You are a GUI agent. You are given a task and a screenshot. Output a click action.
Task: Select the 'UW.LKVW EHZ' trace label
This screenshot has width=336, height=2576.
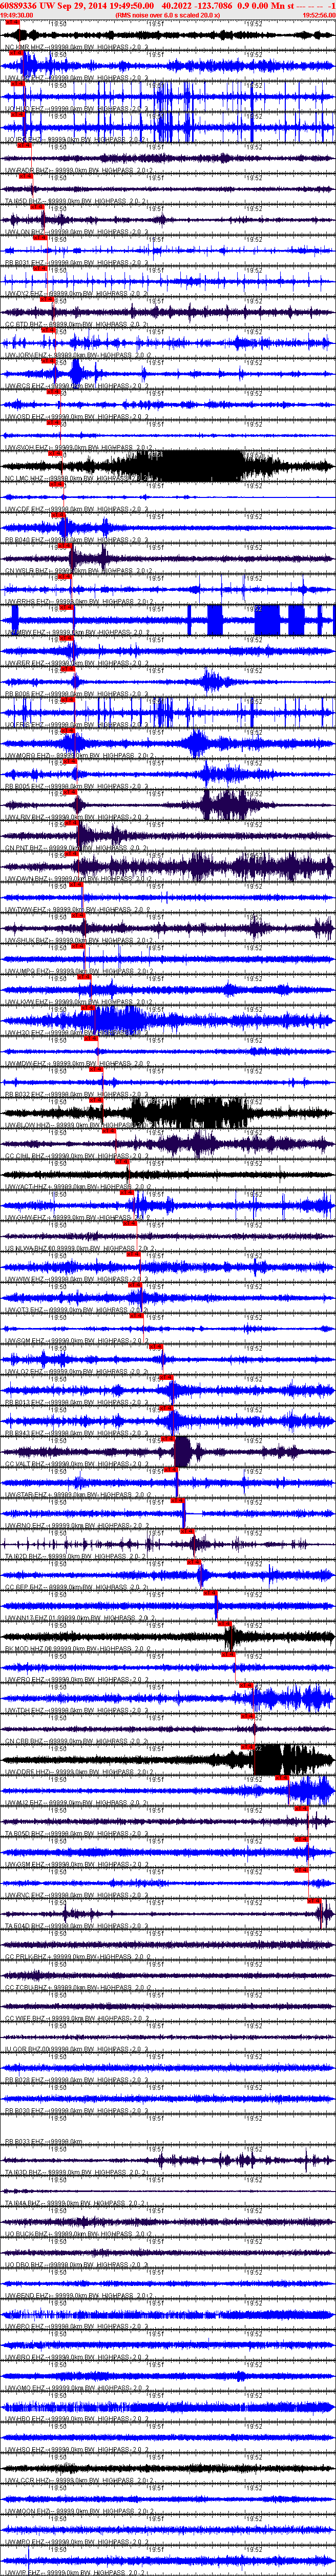click(26, 1002)
